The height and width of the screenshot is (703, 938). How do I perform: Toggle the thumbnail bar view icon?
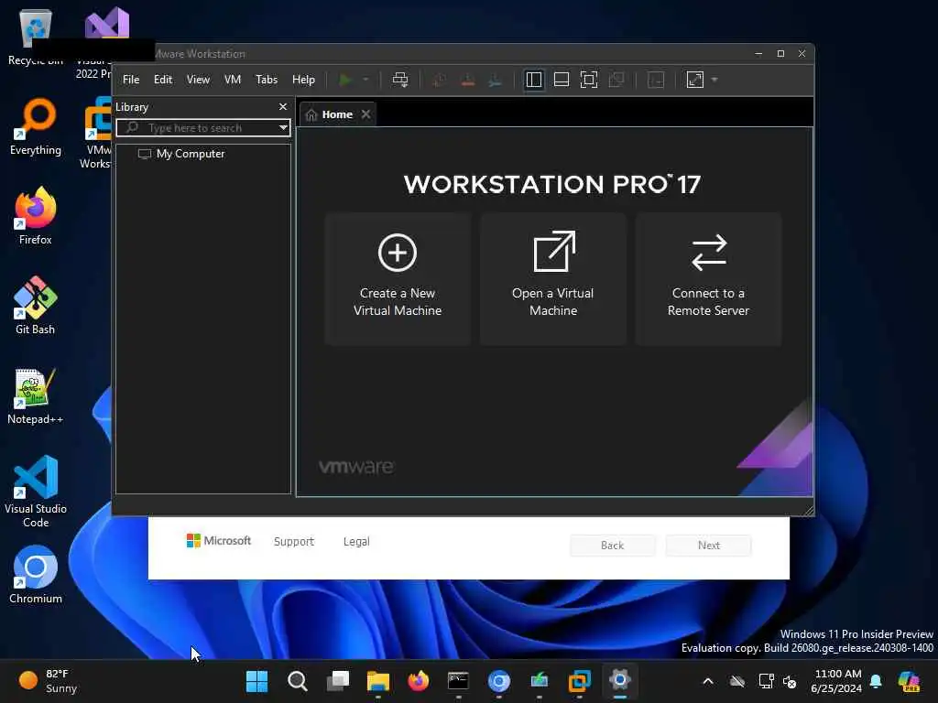tap(562, 80)
